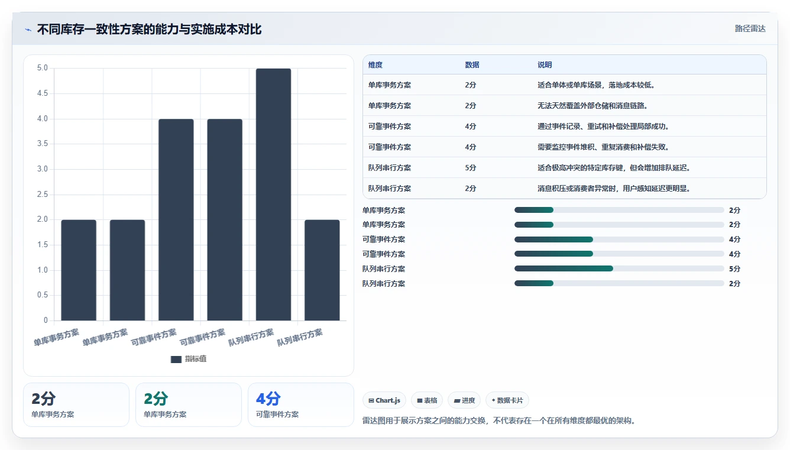Toggle the 指标值 legend swatch
Image resolution: width=790 pixels, height=450 pixels.
tap(176, 359)
